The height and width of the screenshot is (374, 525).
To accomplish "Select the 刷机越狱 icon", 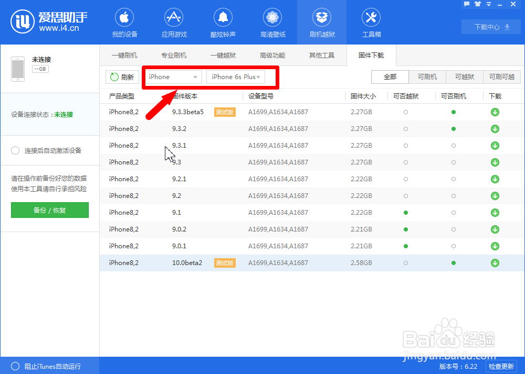I will pos(322,22).
